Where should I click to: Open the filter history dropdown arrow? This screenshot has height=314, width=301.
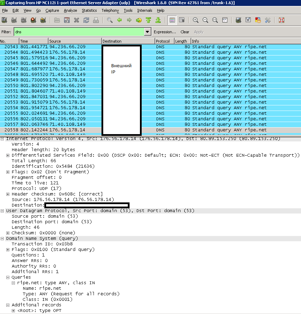click(148, 32)
